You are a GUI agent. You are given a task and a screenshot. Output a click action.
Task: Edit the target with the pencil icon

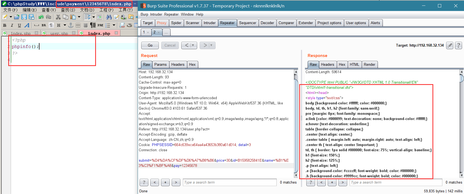(x=450, y=45)
